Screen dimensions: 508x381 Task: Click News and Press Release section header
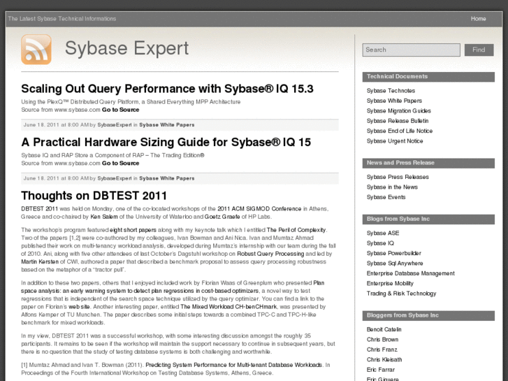(x=428, y=163)
